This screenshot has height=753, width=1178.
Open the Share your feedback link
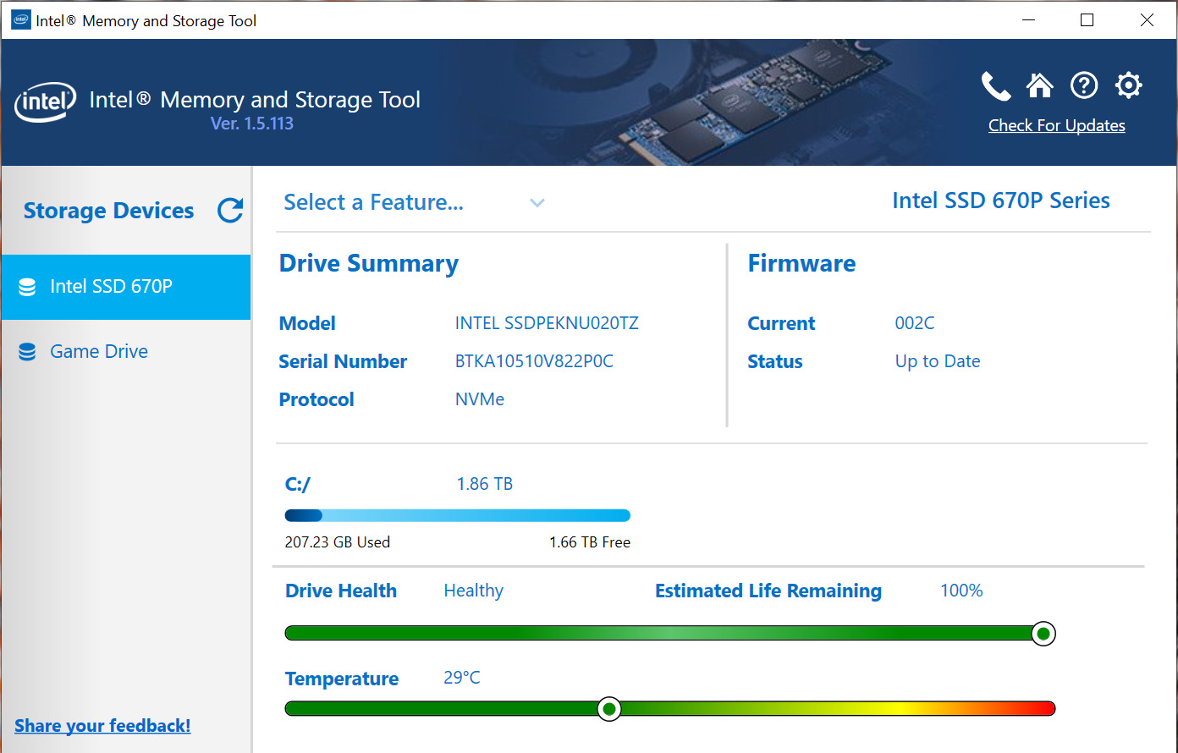pyautogui.click(x=102, y=726)
